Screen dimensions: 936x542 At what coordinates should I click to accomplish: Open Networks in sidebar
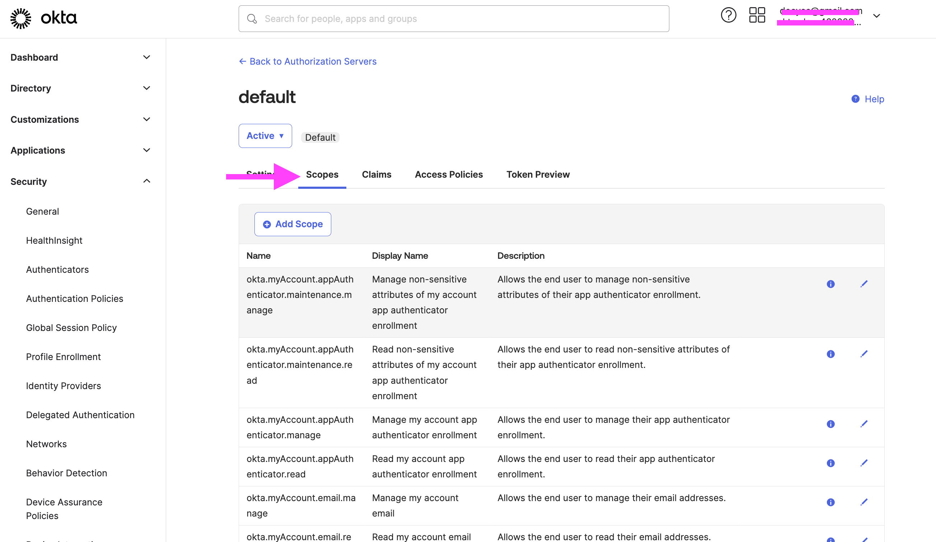tap(46, 444)
